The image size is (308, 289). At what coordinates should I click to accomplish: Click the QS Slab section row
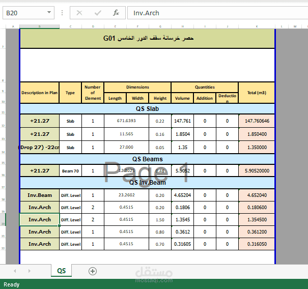[147, 109]
